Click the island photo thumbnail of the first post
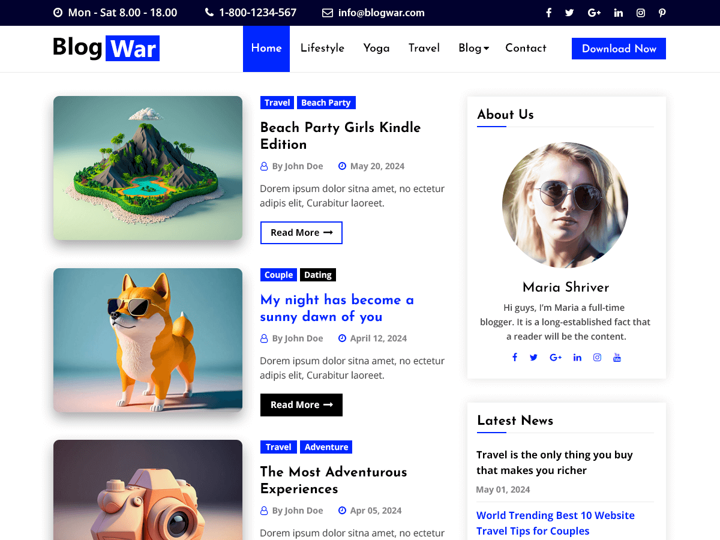 (x=148, y=168)
